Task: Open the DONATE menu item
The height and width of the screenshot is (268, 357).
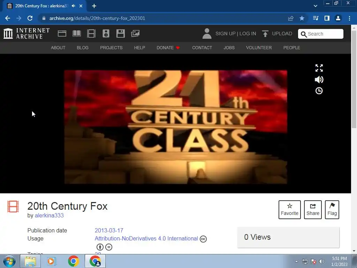Action: coord(168,47)
